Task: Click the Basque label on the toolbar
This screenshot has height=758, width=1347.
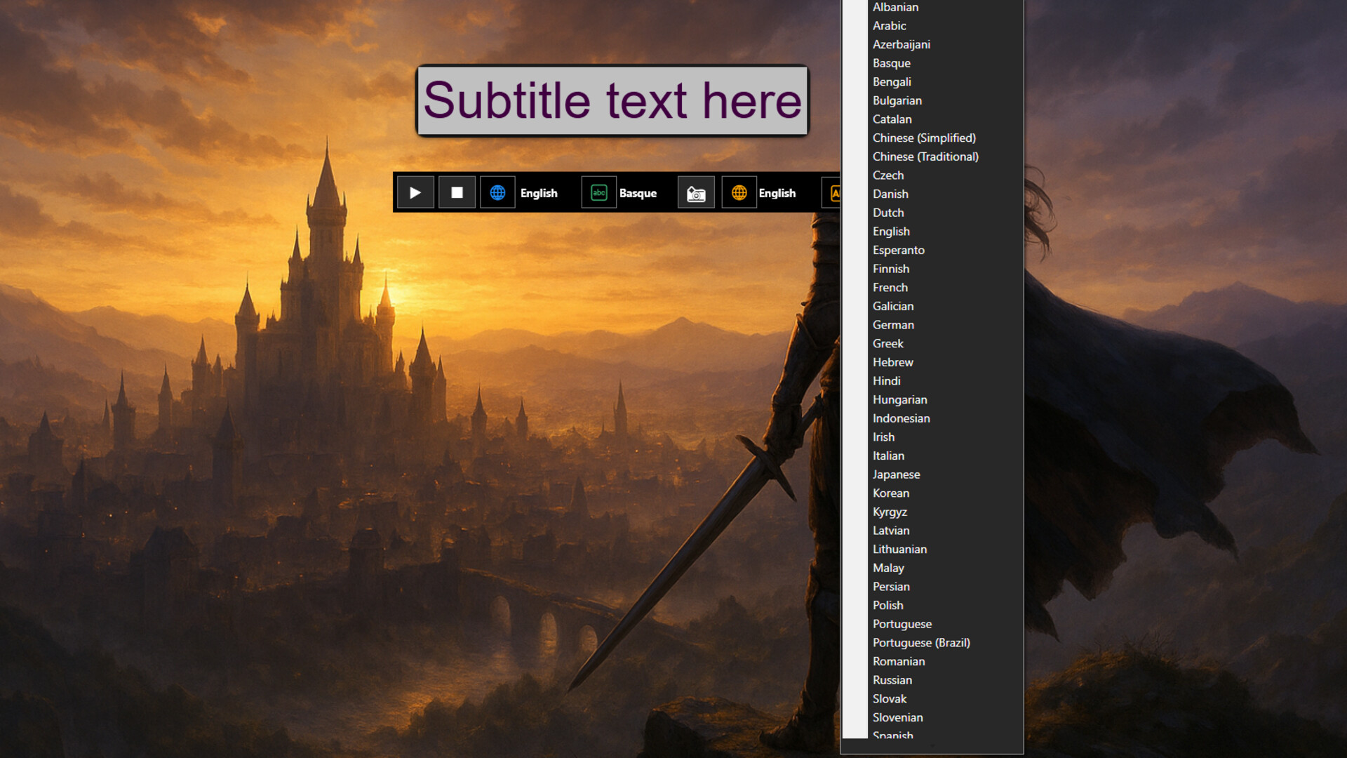Action: point(637,192)
